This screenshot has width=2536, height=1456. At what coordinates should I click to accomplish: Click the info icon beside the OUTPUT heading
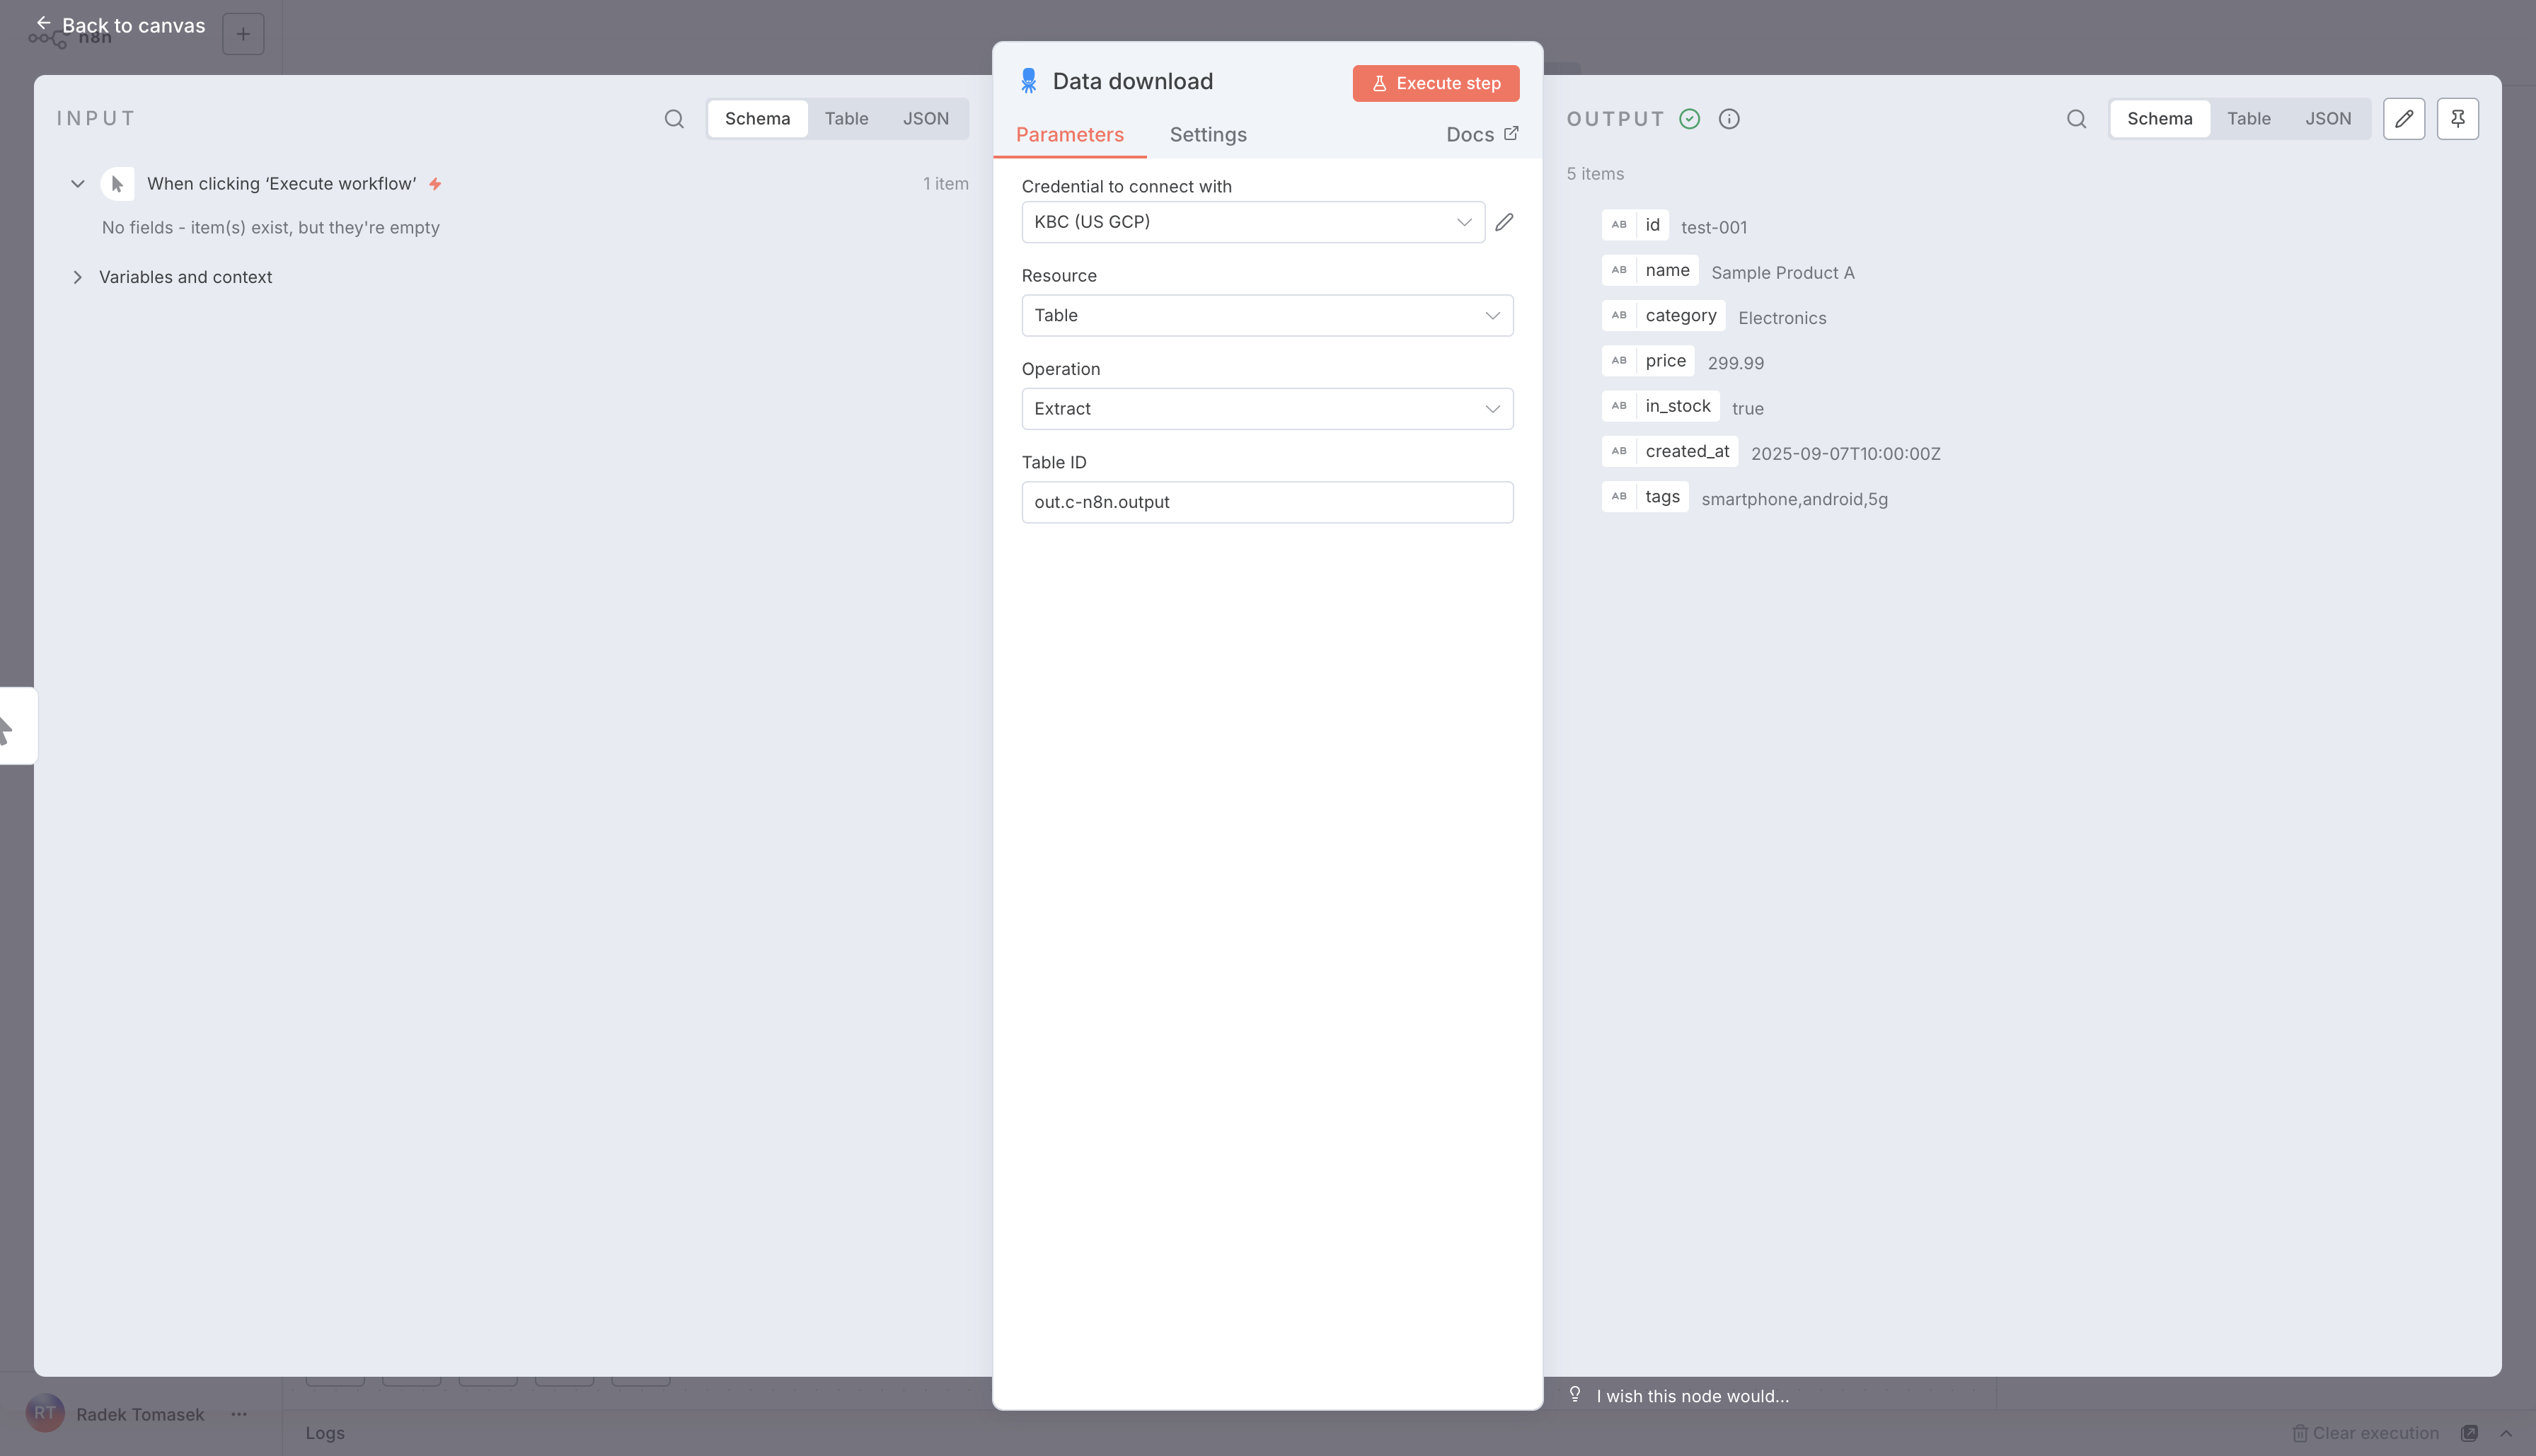point(1729,118)
